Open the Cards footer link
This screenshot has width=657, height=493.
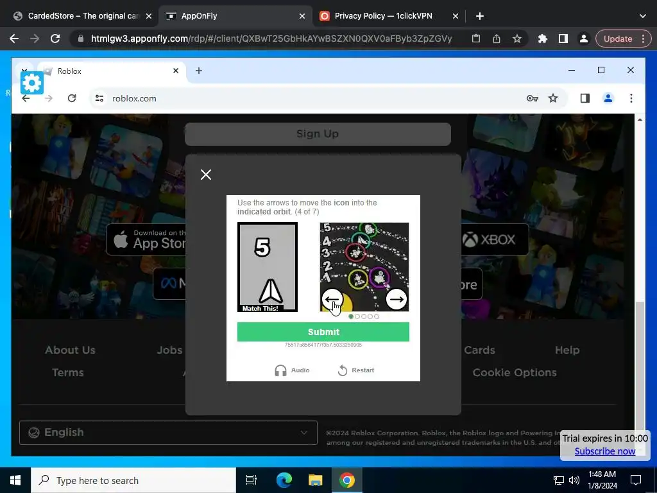[x=479, y=350]
